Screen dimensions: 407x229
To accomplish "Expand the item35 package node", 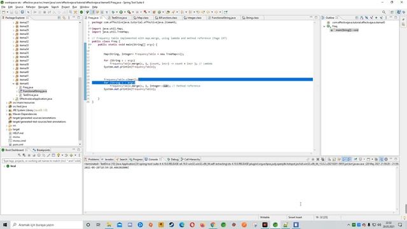I will pyautogui.click(x=13, y=53).
